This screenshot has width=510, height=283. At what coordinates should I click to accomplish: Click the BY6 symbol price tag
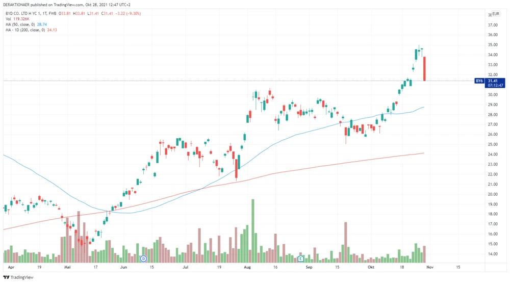(x=479, y=81)
